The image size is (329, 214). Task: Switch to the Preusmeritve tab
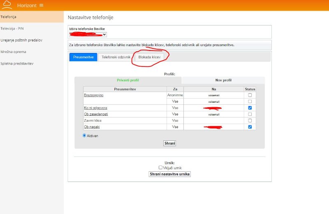pos(83,57)
